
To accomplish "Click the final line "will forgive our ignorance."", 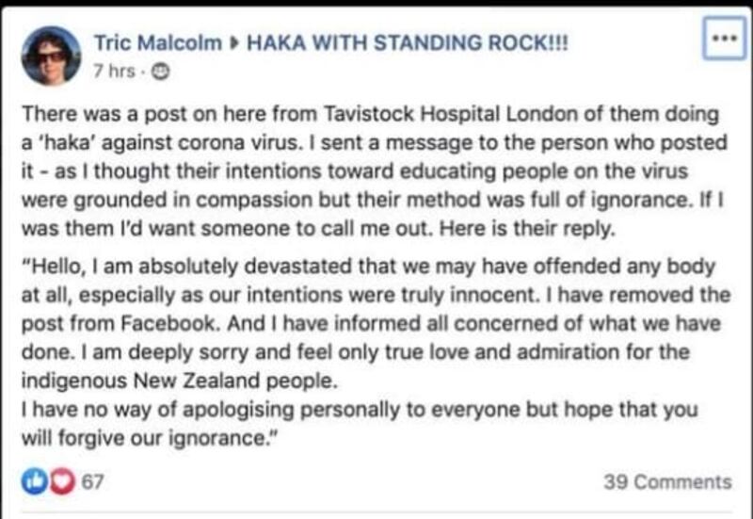I will 151,438.
